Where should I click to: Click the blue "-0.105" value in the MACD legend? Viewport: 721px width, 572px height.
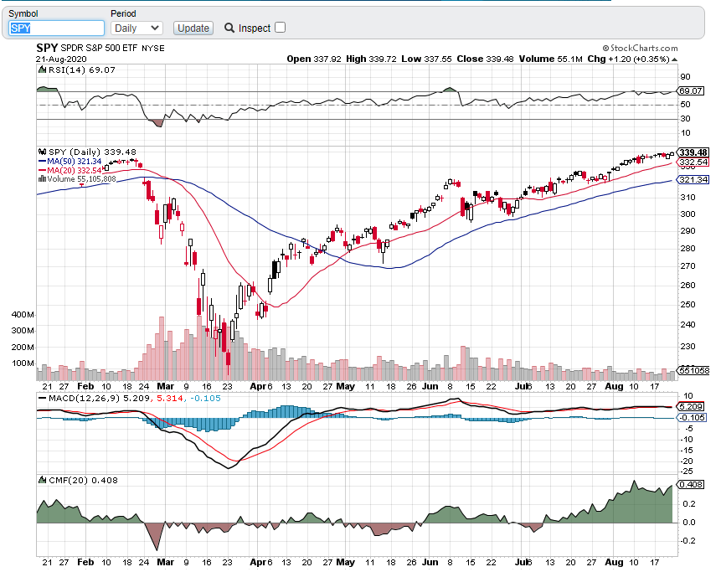pos(203,398)
